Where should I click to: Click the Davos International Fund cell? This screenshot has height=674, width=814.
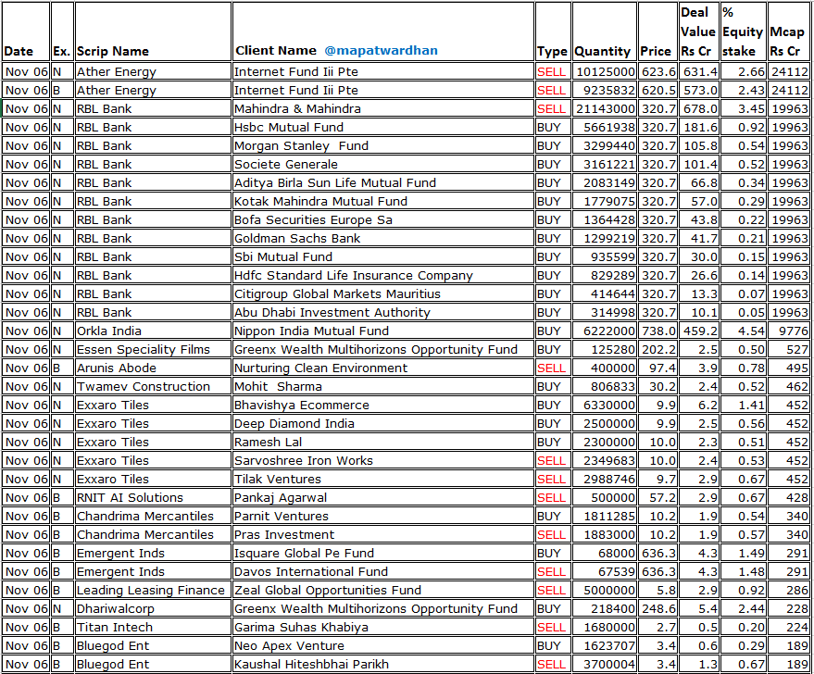pos(383,572)
